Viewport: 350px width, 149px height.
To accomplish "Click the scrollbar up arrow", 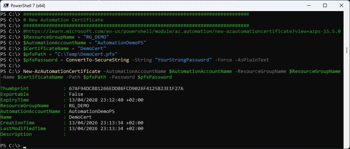I will point(347,14).
